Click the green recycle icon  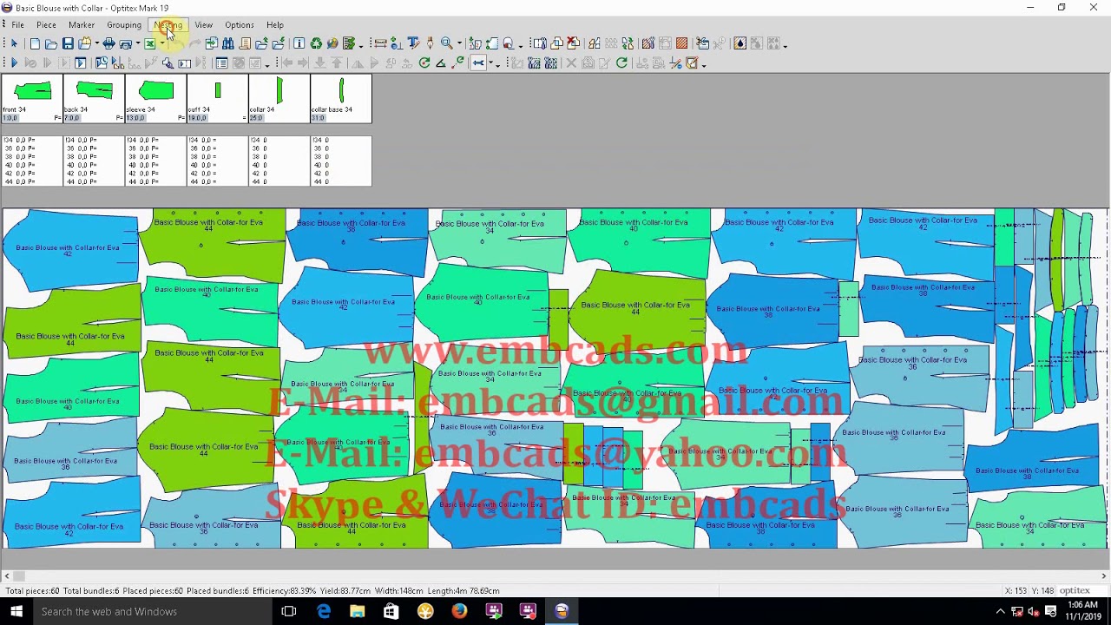[316, 43]
